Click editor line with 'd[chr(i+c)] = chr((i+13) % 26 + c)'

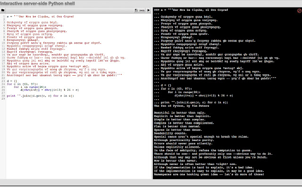[50, 90]
